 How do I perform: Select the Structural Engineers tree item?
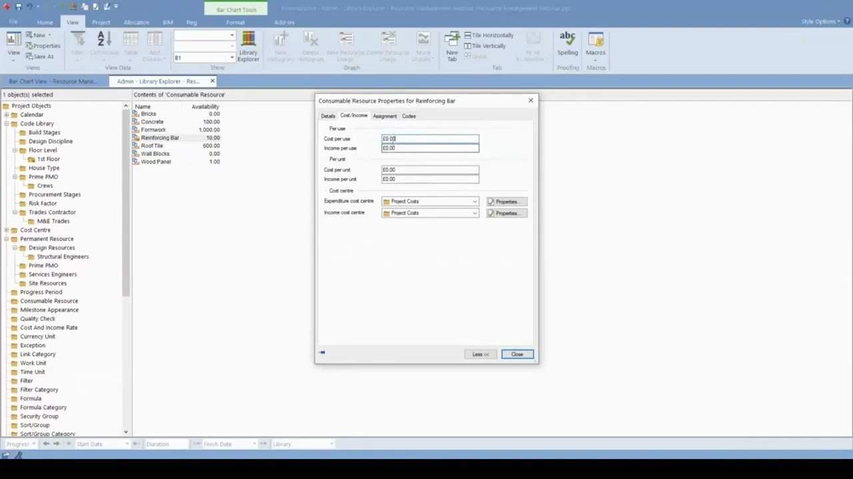point(63,257)
